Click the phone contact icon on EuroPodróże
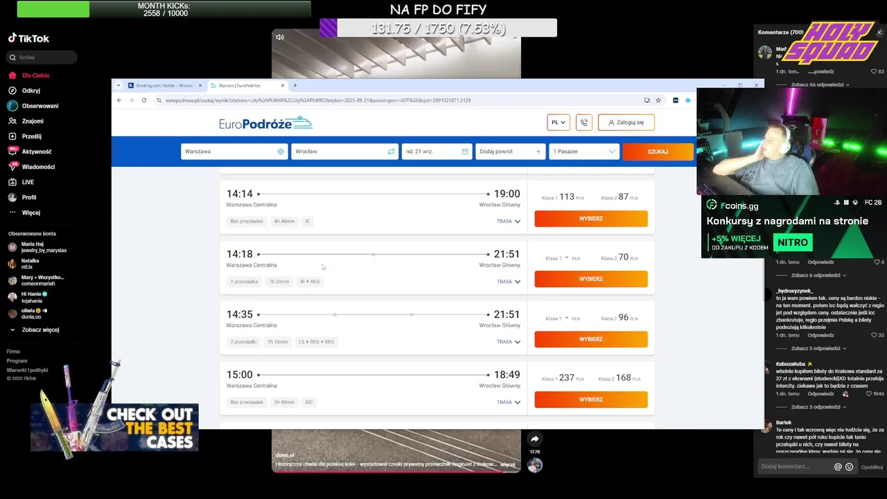The width and height of the screenshot is (887, 499). (x=584, y=122)
